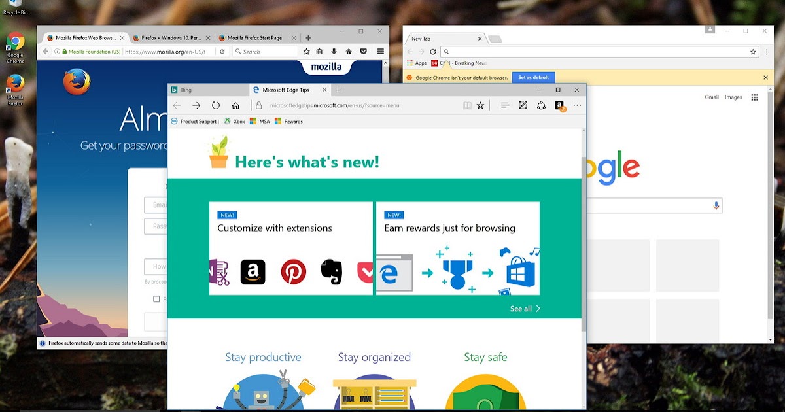The width and height of the screenshot is (785, 412).
Task: Open Firefox bookmarks list icon
Action: (x=320, y=52)
